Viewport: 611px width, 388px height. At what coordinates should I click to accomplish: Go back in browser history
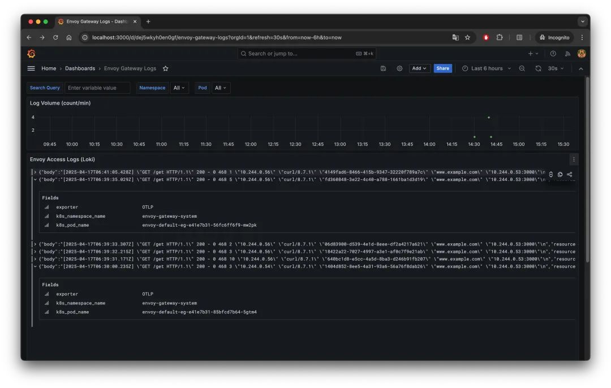(29, 37)
